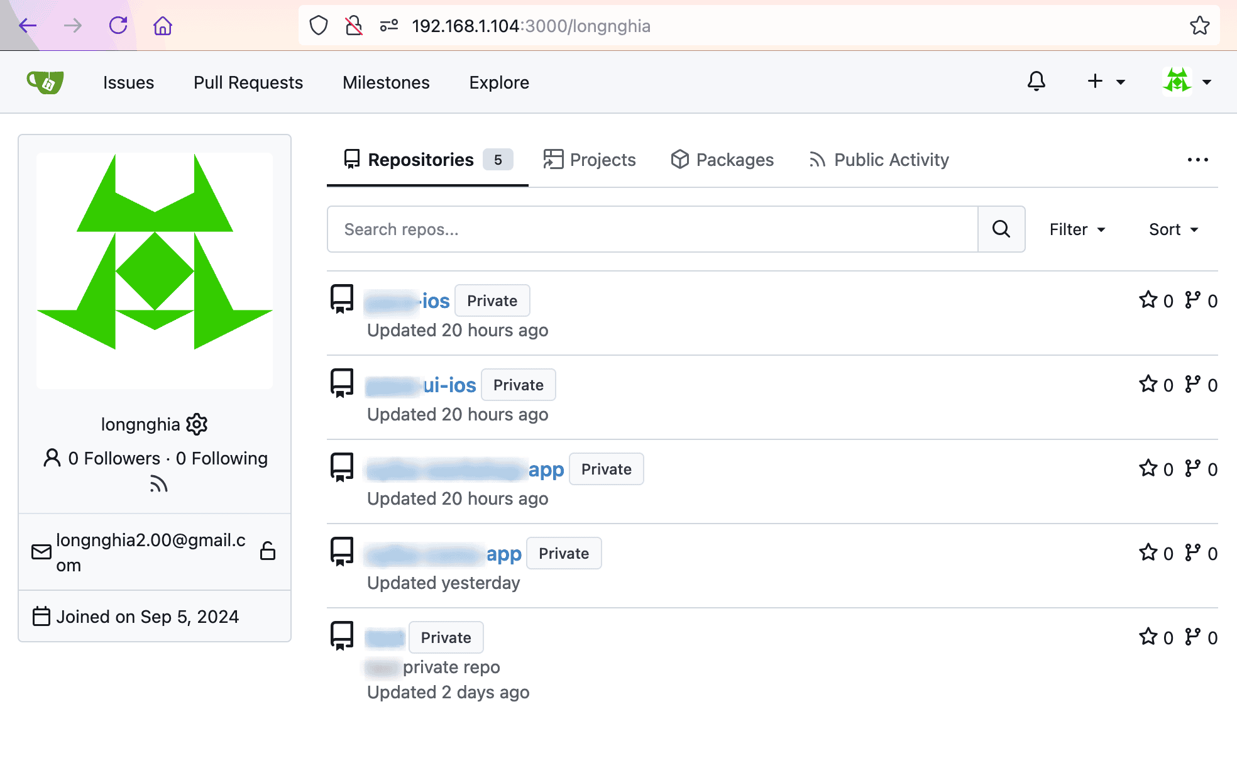Click the unlocked padlock email visibility icon
Viewport: 1237px width, 758px height.
[x=268, y=551]
